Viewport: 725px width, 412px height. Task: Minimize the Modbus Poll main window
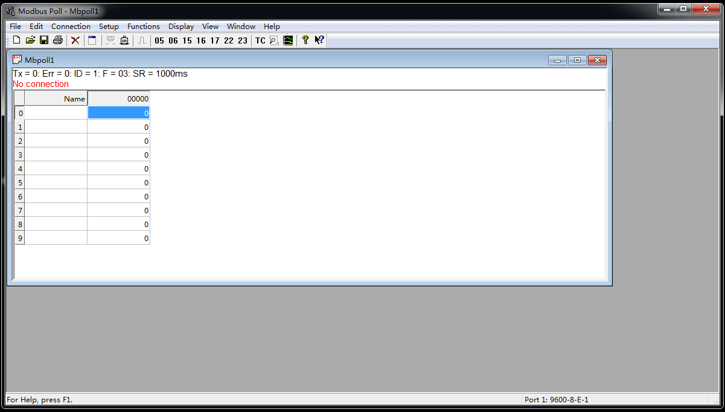click(x=666, y=8)
